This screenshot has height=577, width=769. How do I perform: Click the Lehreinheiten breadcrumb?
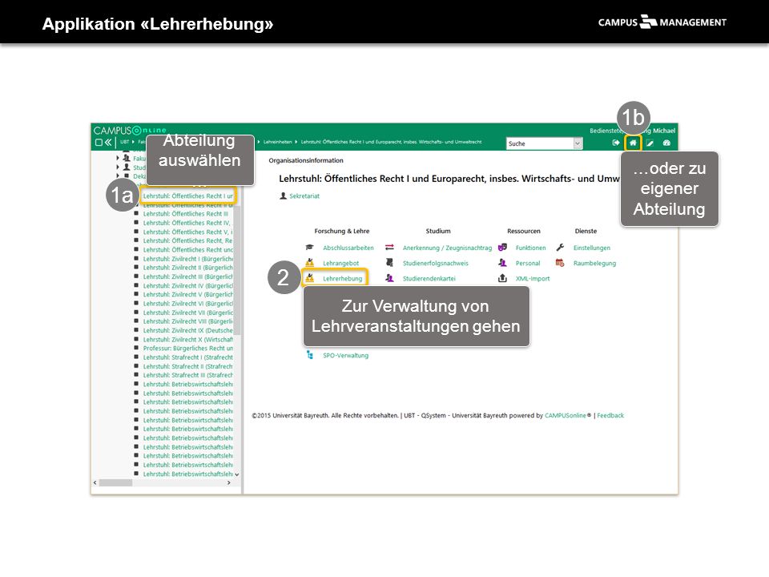[x=278, y=142]
